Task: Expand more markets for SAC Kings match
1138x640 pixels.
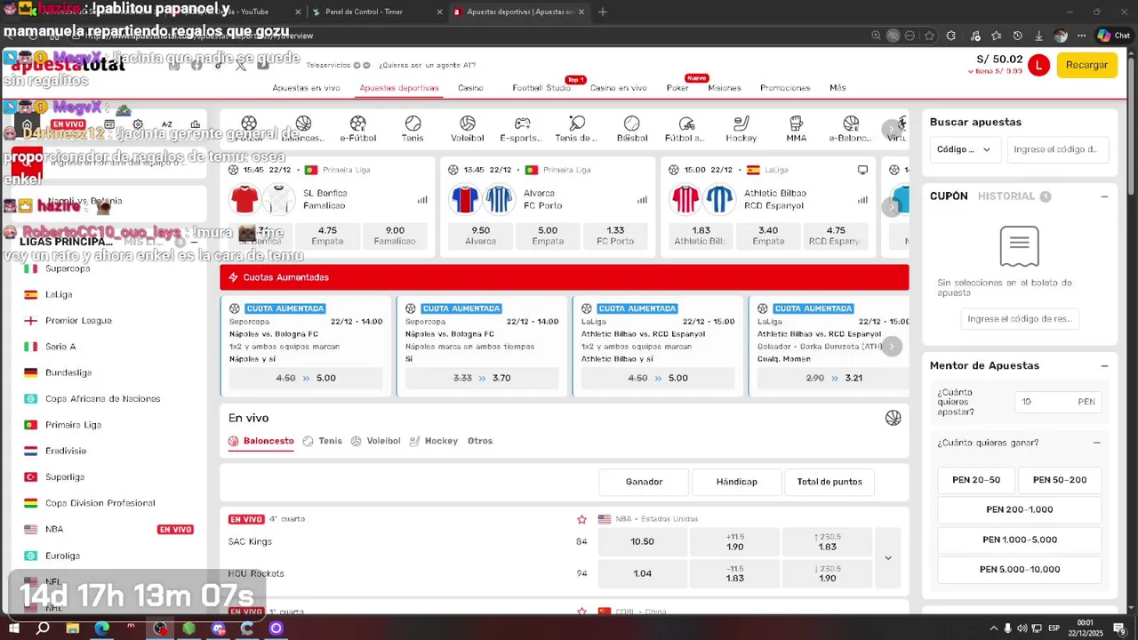Action: [x=888, y=557]
